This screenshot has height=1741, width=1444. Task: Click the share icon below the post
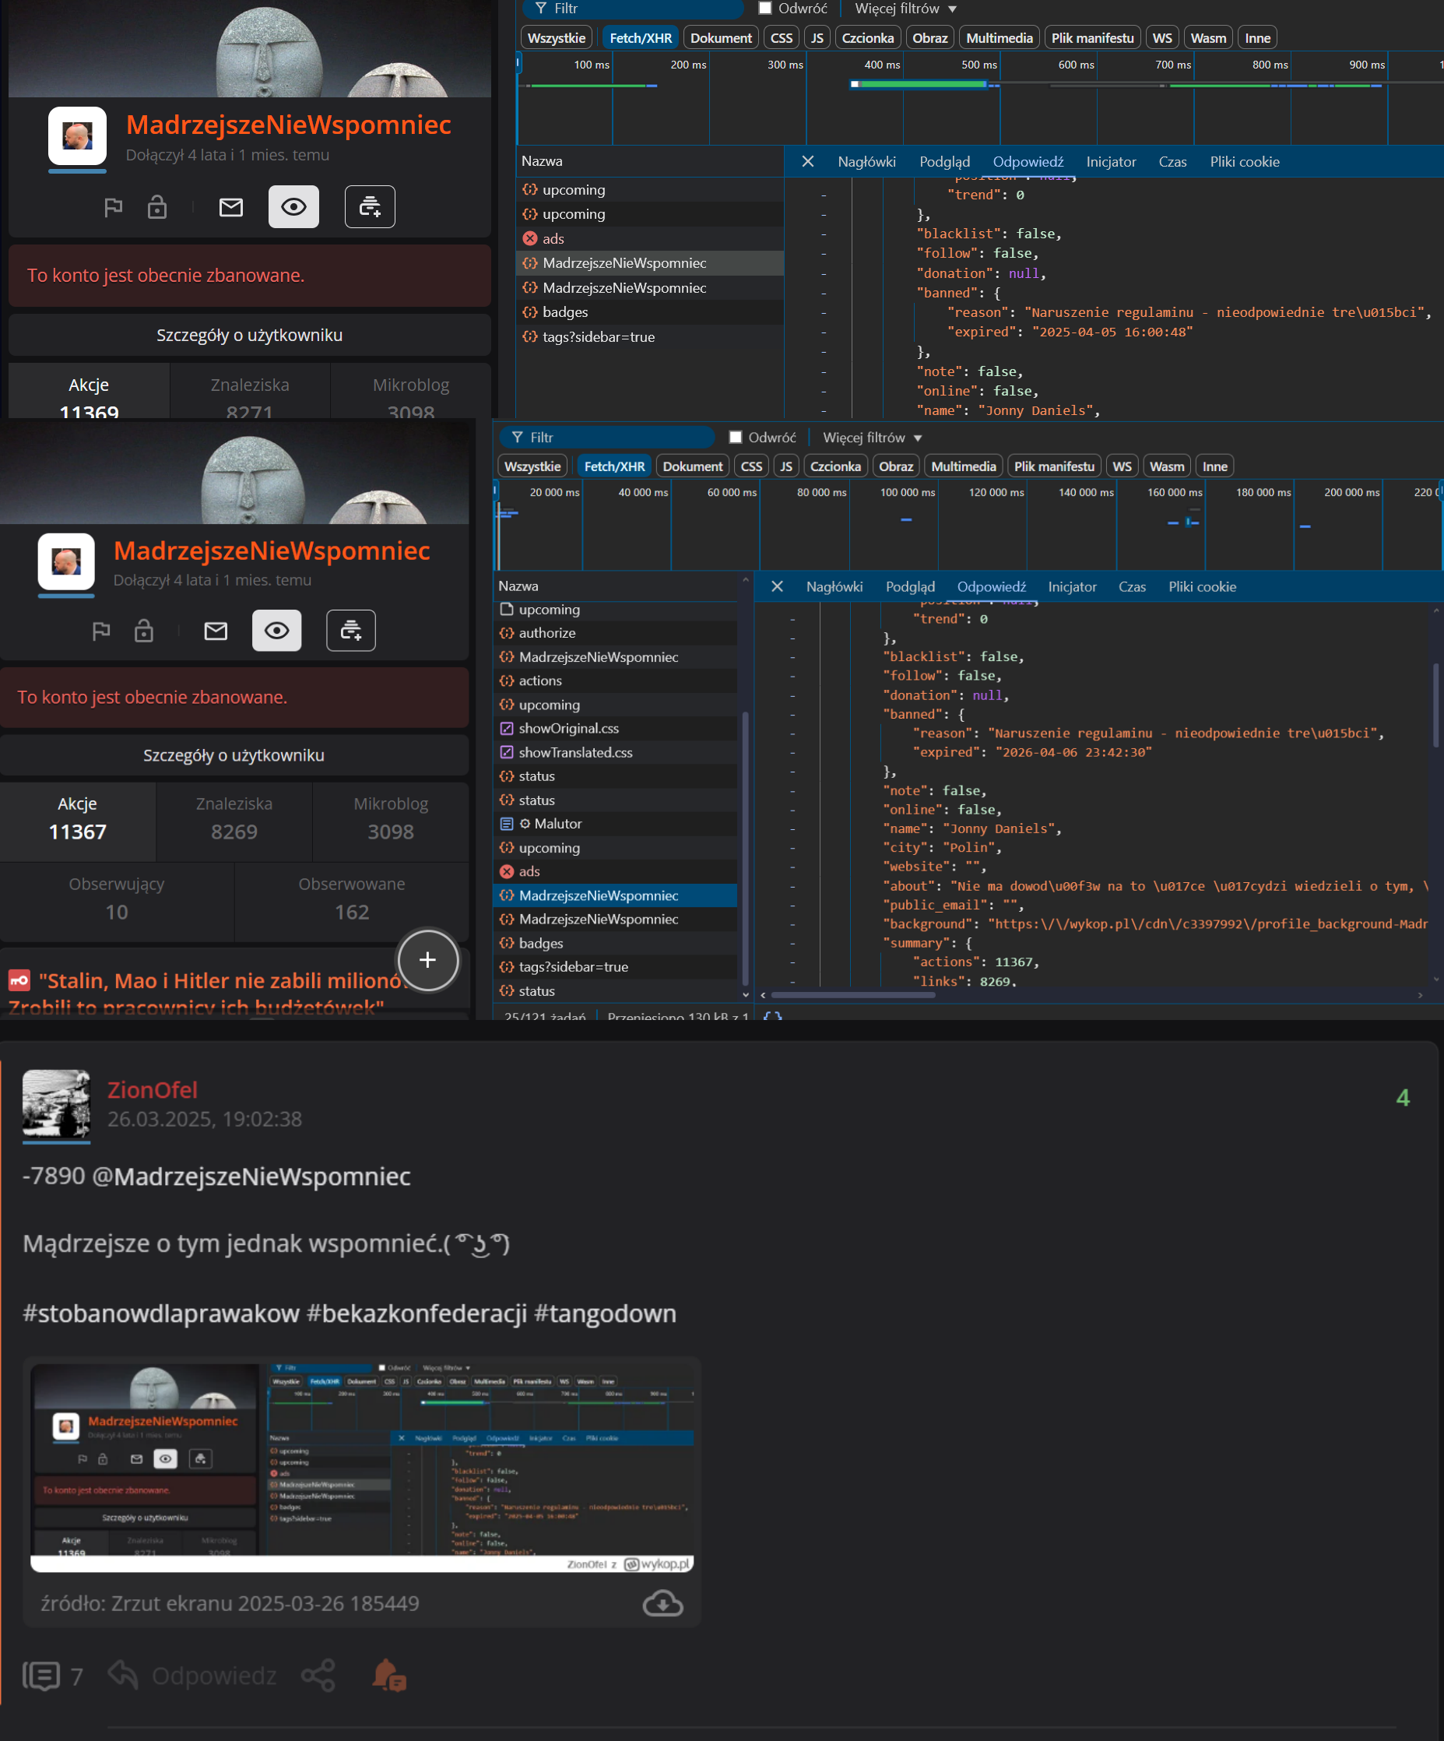[318, 1676]
